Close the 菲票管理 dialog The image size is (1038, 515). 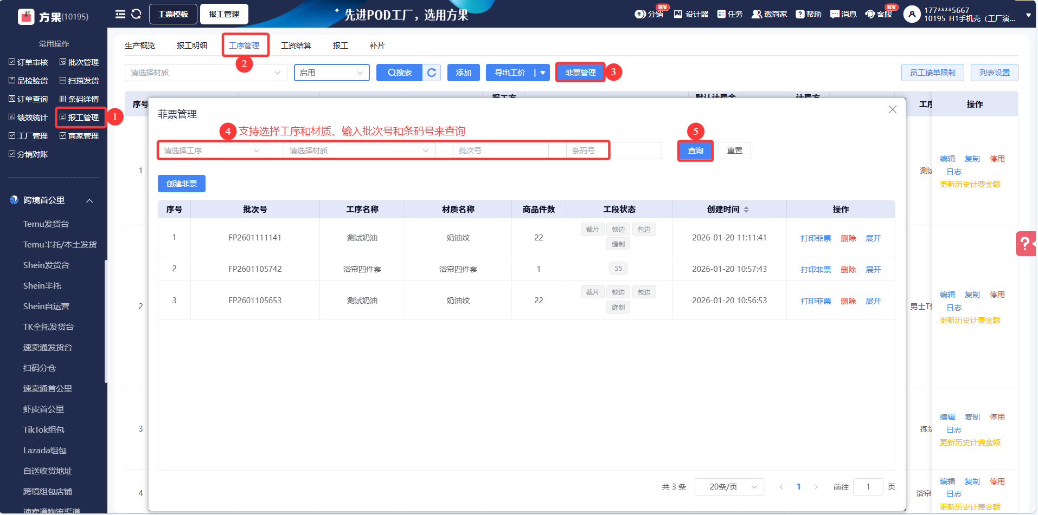[x=892, y=109]
